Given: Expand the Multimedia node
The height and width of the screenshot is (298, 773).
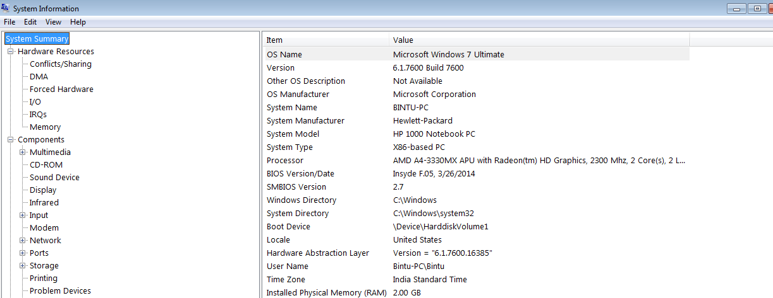Looking at the screenshot, I should point(23,152).
